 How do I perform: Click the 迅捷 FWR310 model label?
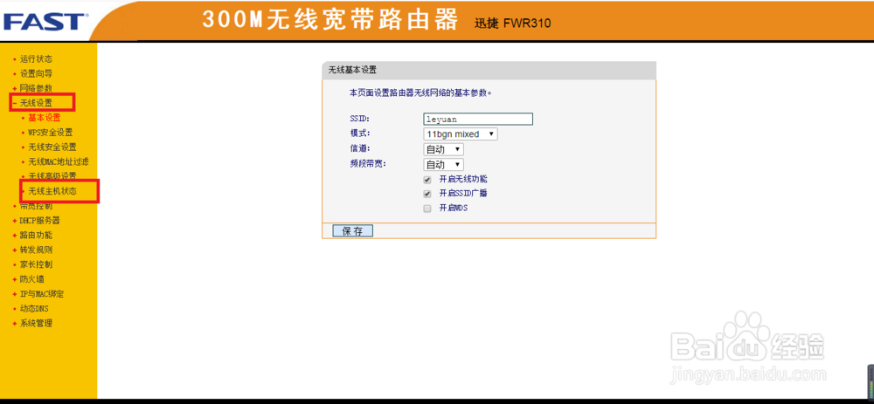(512, 24)
